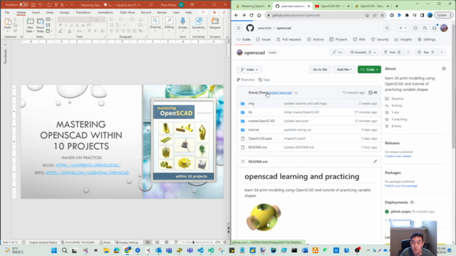Star the openscad repository
The width and height of the screenshot is (456, 256).
(x=426, y=52)
